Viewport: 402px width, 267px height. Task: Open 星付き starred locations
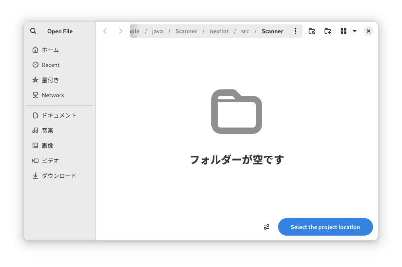[60, 80]
